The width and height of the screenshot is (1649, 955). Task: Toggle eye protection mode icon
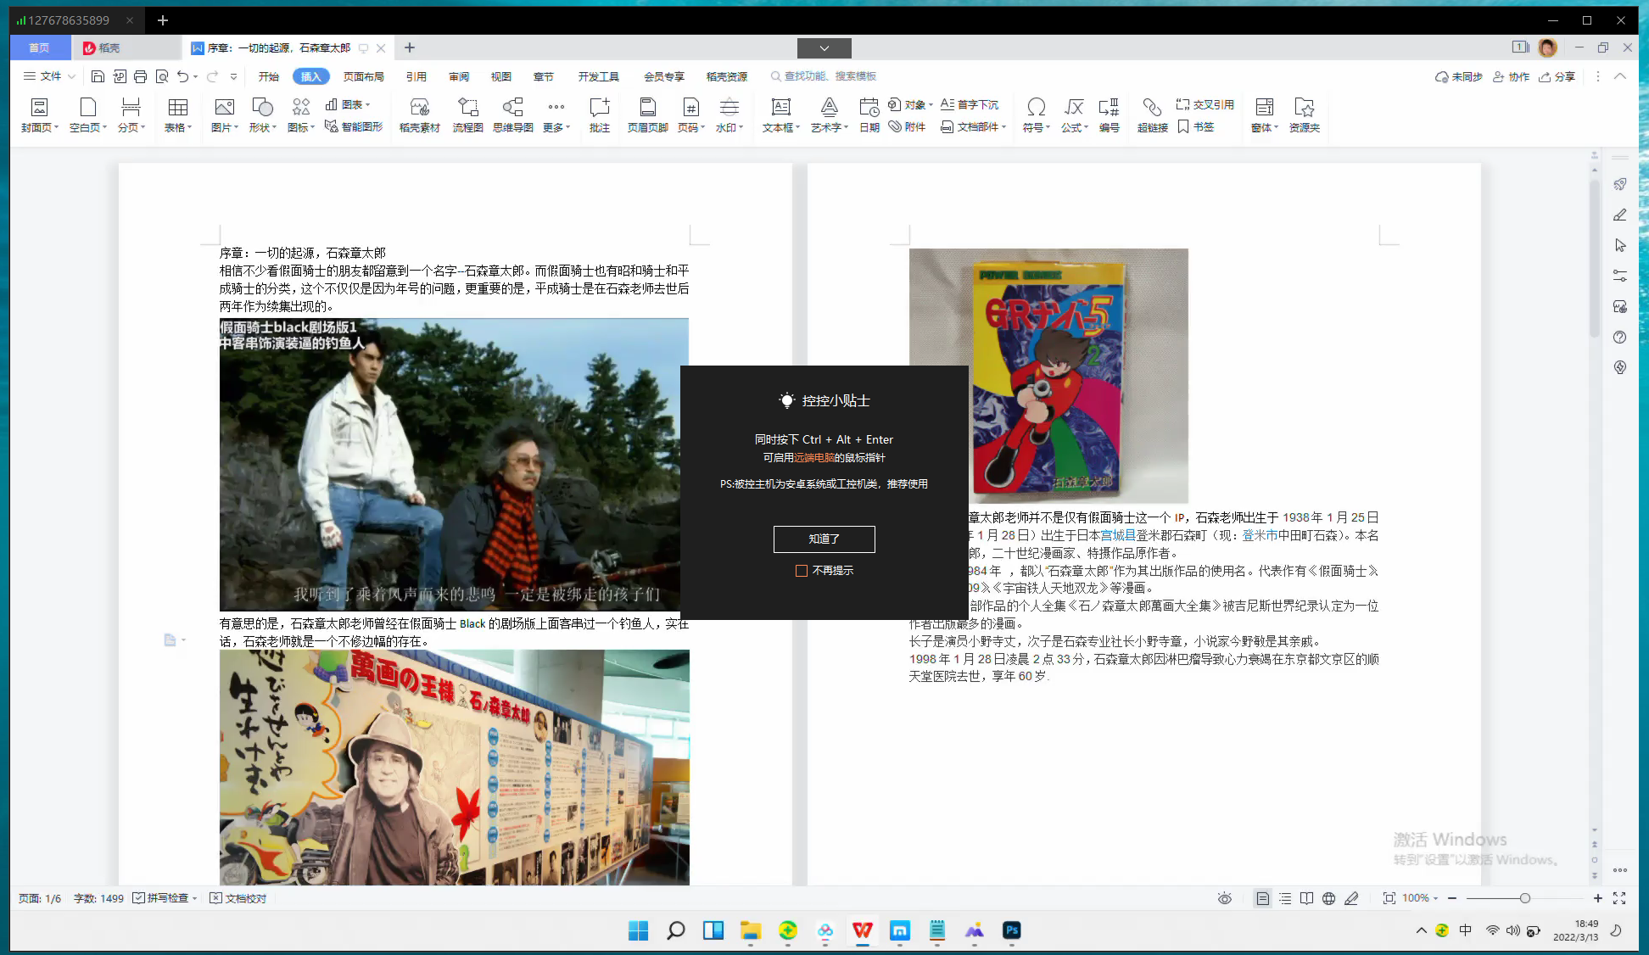[1225, 898]
